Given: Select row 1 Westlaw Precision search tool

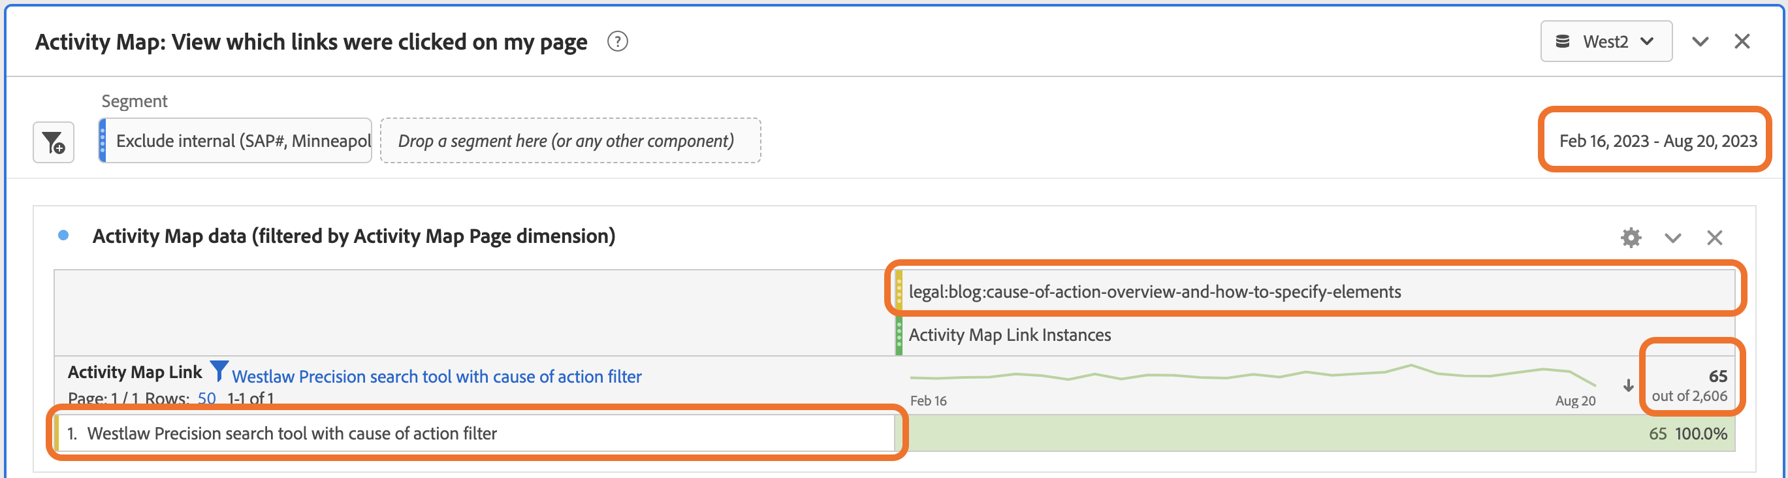Looking at the screenshot, I should pos(291,434).
